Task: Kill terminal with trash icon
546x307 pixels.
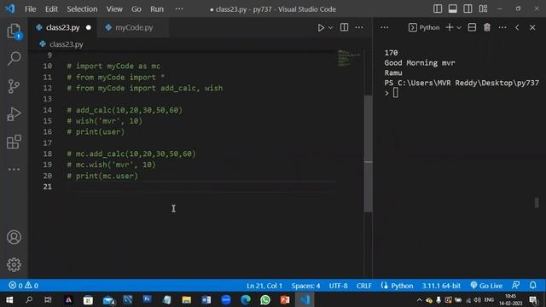Action: [x=487, y=27]
